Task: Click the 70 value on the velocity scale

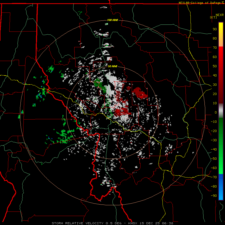Action: click(215, 48)
